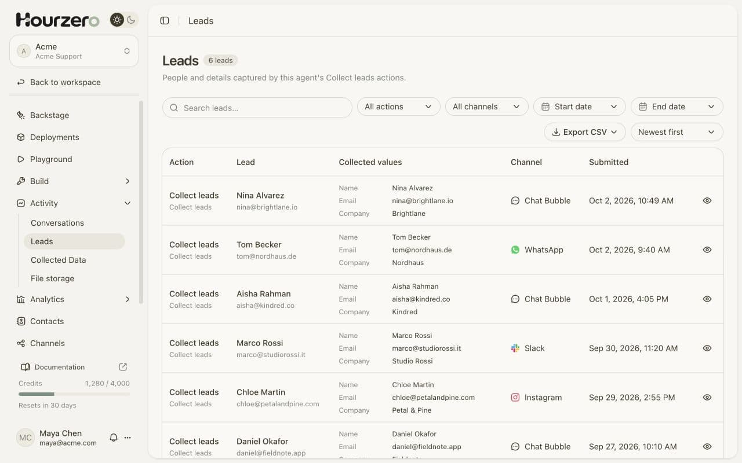The image size is (742, 463).
Task: Open File storage under Activity
Action: point(74,278)
